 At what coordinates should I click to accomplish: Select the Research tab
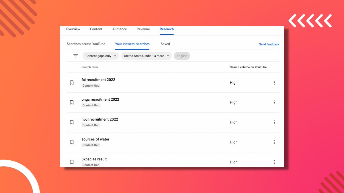[x=167, y=29]
